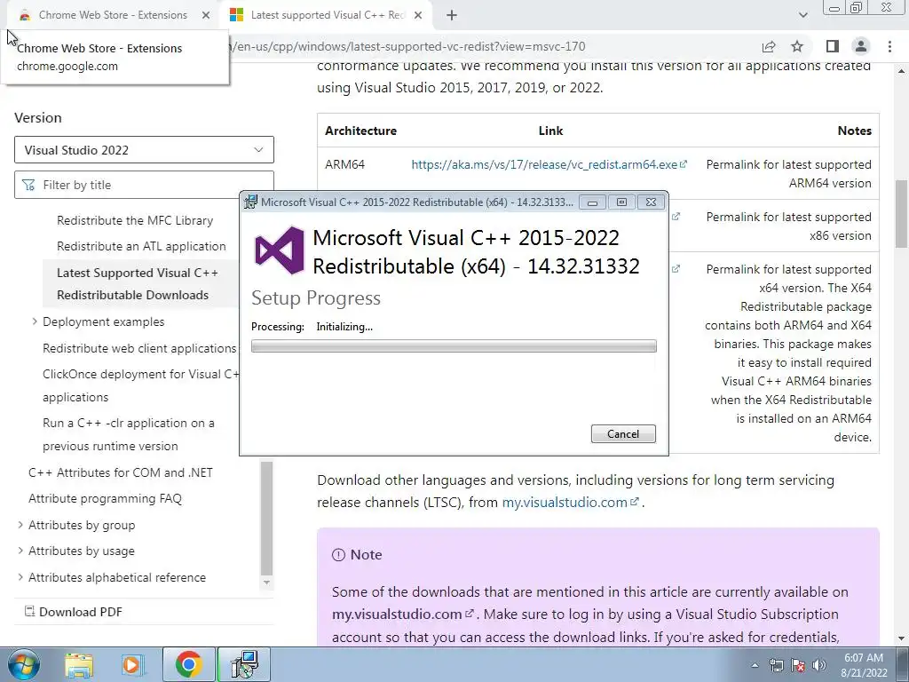Expand Attributes alphabetical reference
The image size is (909, 682).
(x=20, y=577)
